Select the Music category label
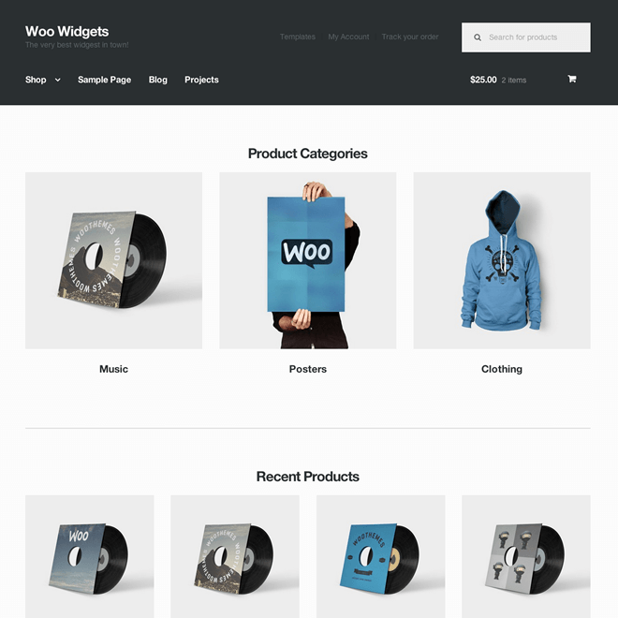Screen dimensions: 618x618 (x=113, y=369)
